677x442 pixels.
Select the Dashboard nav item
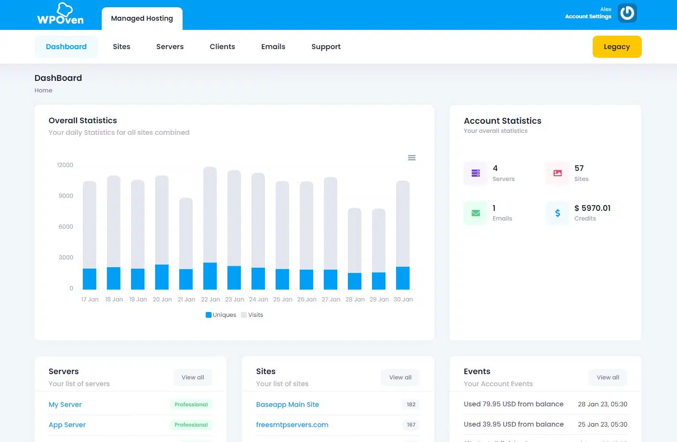(x=66, y=47)
